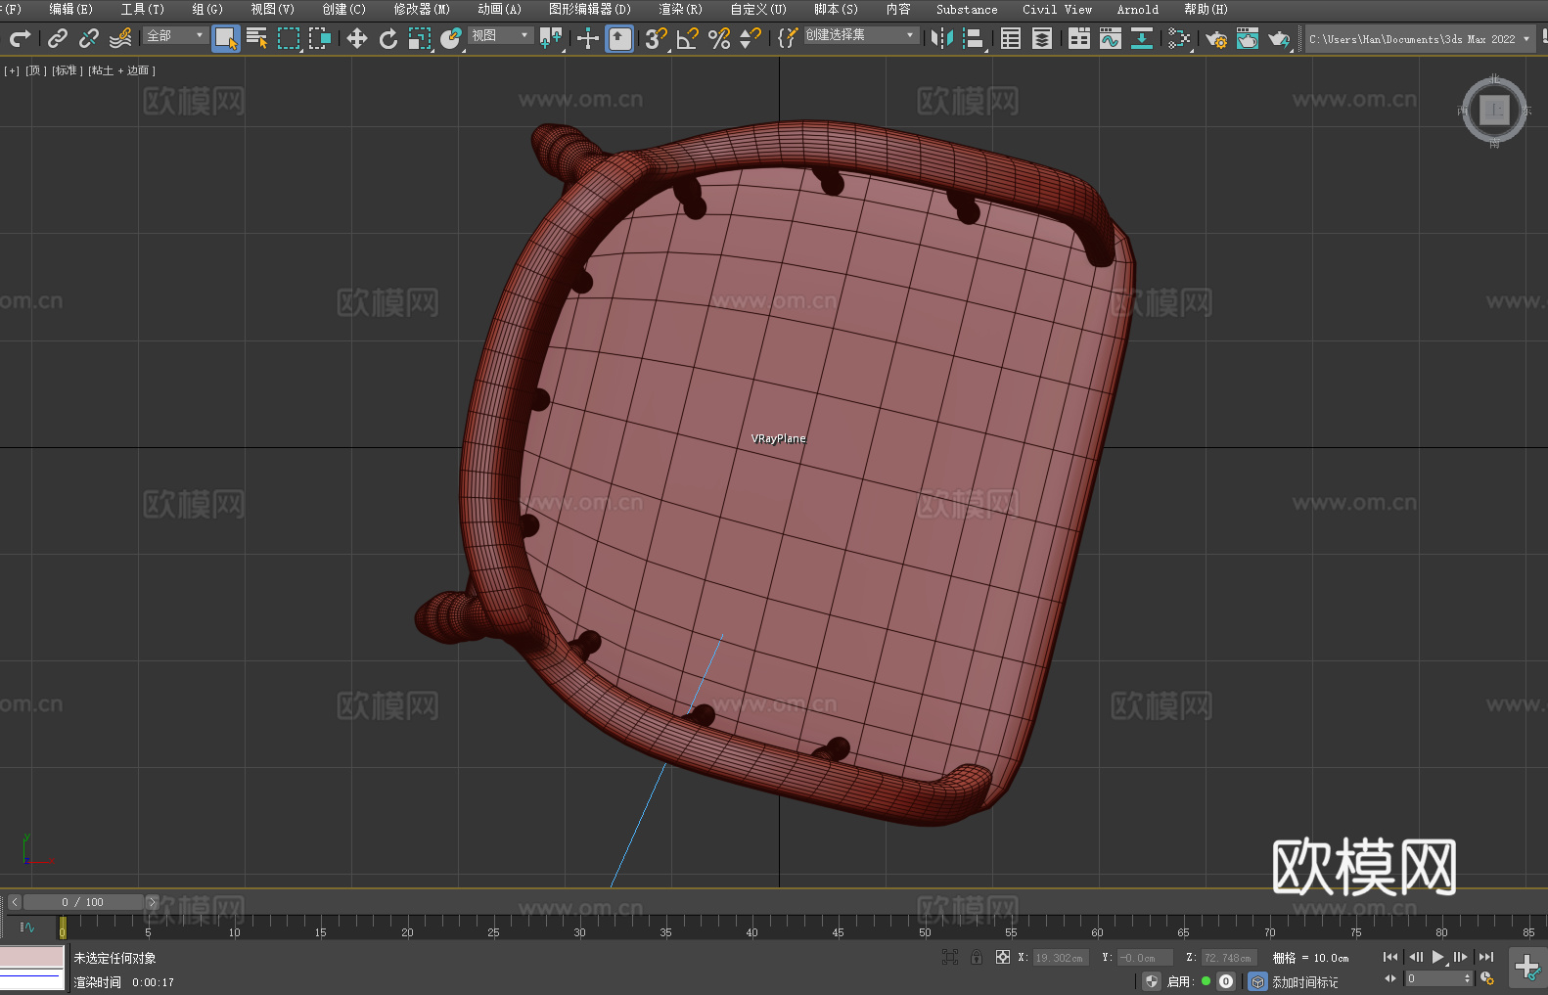Toggle Selection Lock padlock
Screen dimensions: 1548x995
976,957
